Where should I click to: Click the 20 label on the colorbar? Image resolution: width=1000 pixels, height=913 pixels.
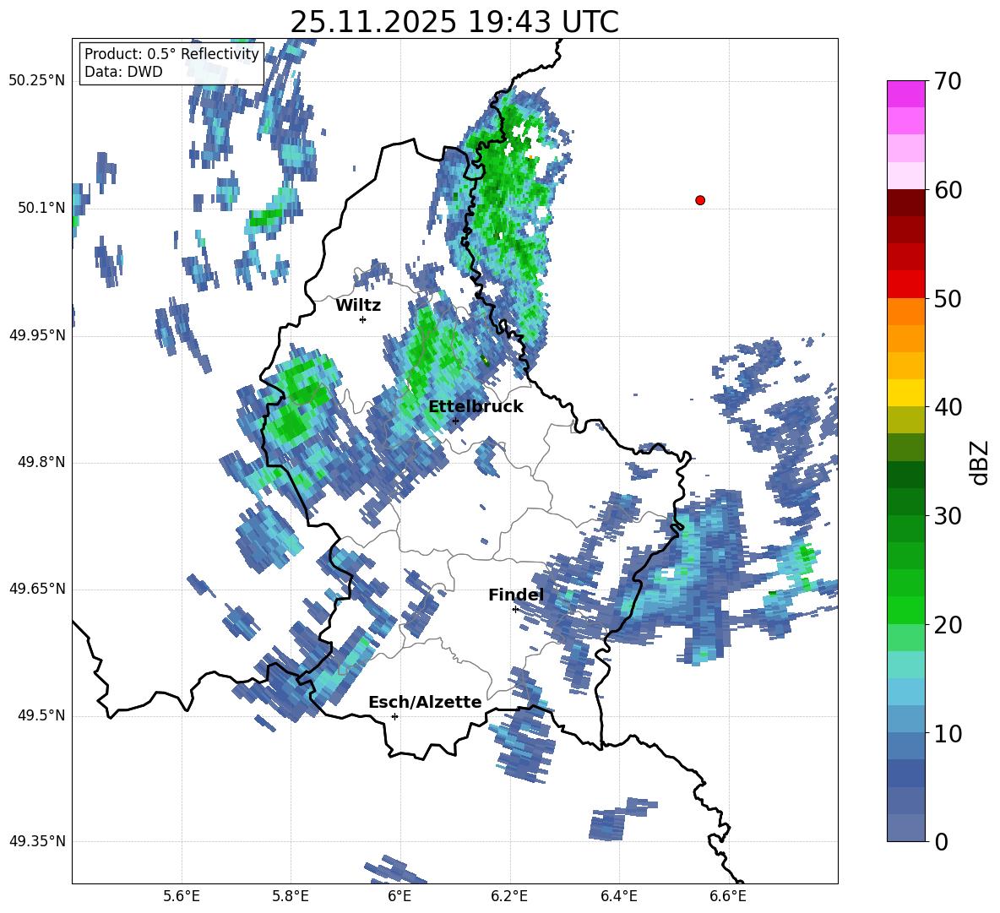point(948,625)
